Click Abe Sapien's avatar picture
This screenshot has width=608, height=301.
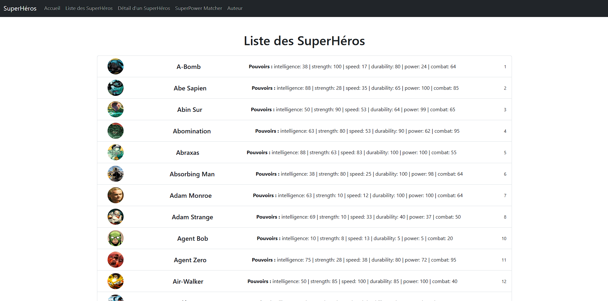[115, 88]
